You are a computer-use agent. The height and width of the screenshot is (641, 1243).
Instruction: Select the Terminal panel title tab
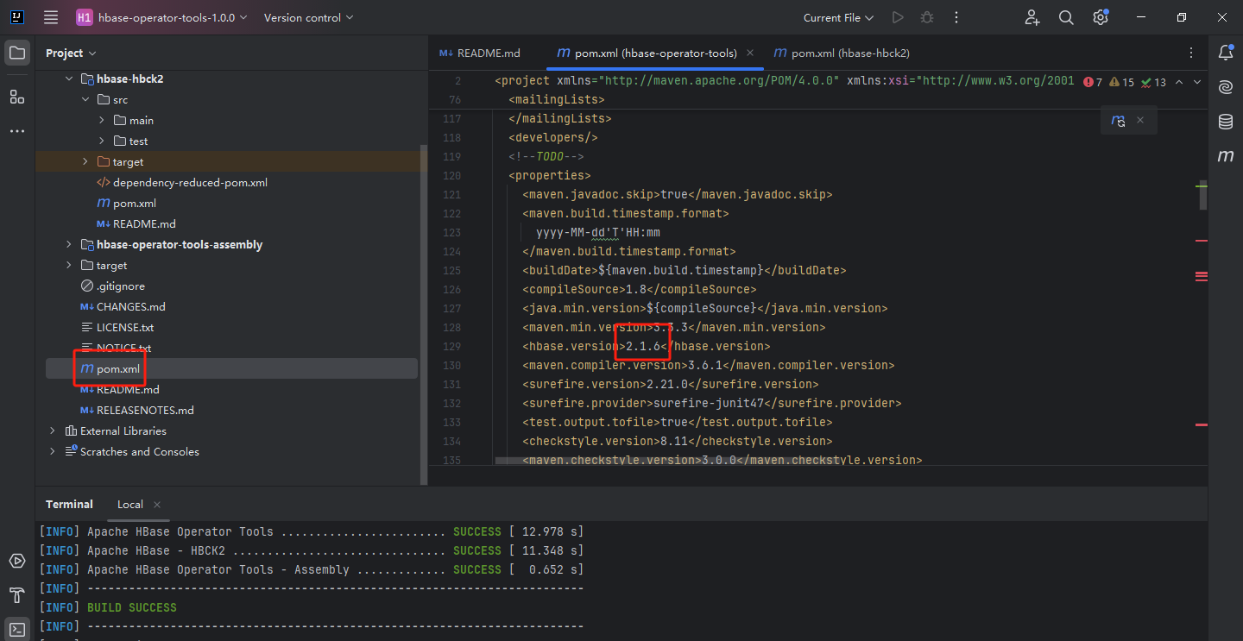coord(69,505)
